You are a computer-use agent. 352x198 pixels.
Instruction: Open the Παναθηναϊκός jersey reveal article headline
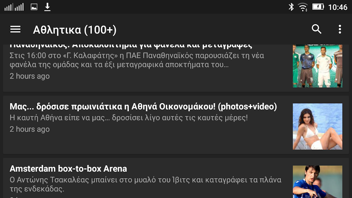131,46
